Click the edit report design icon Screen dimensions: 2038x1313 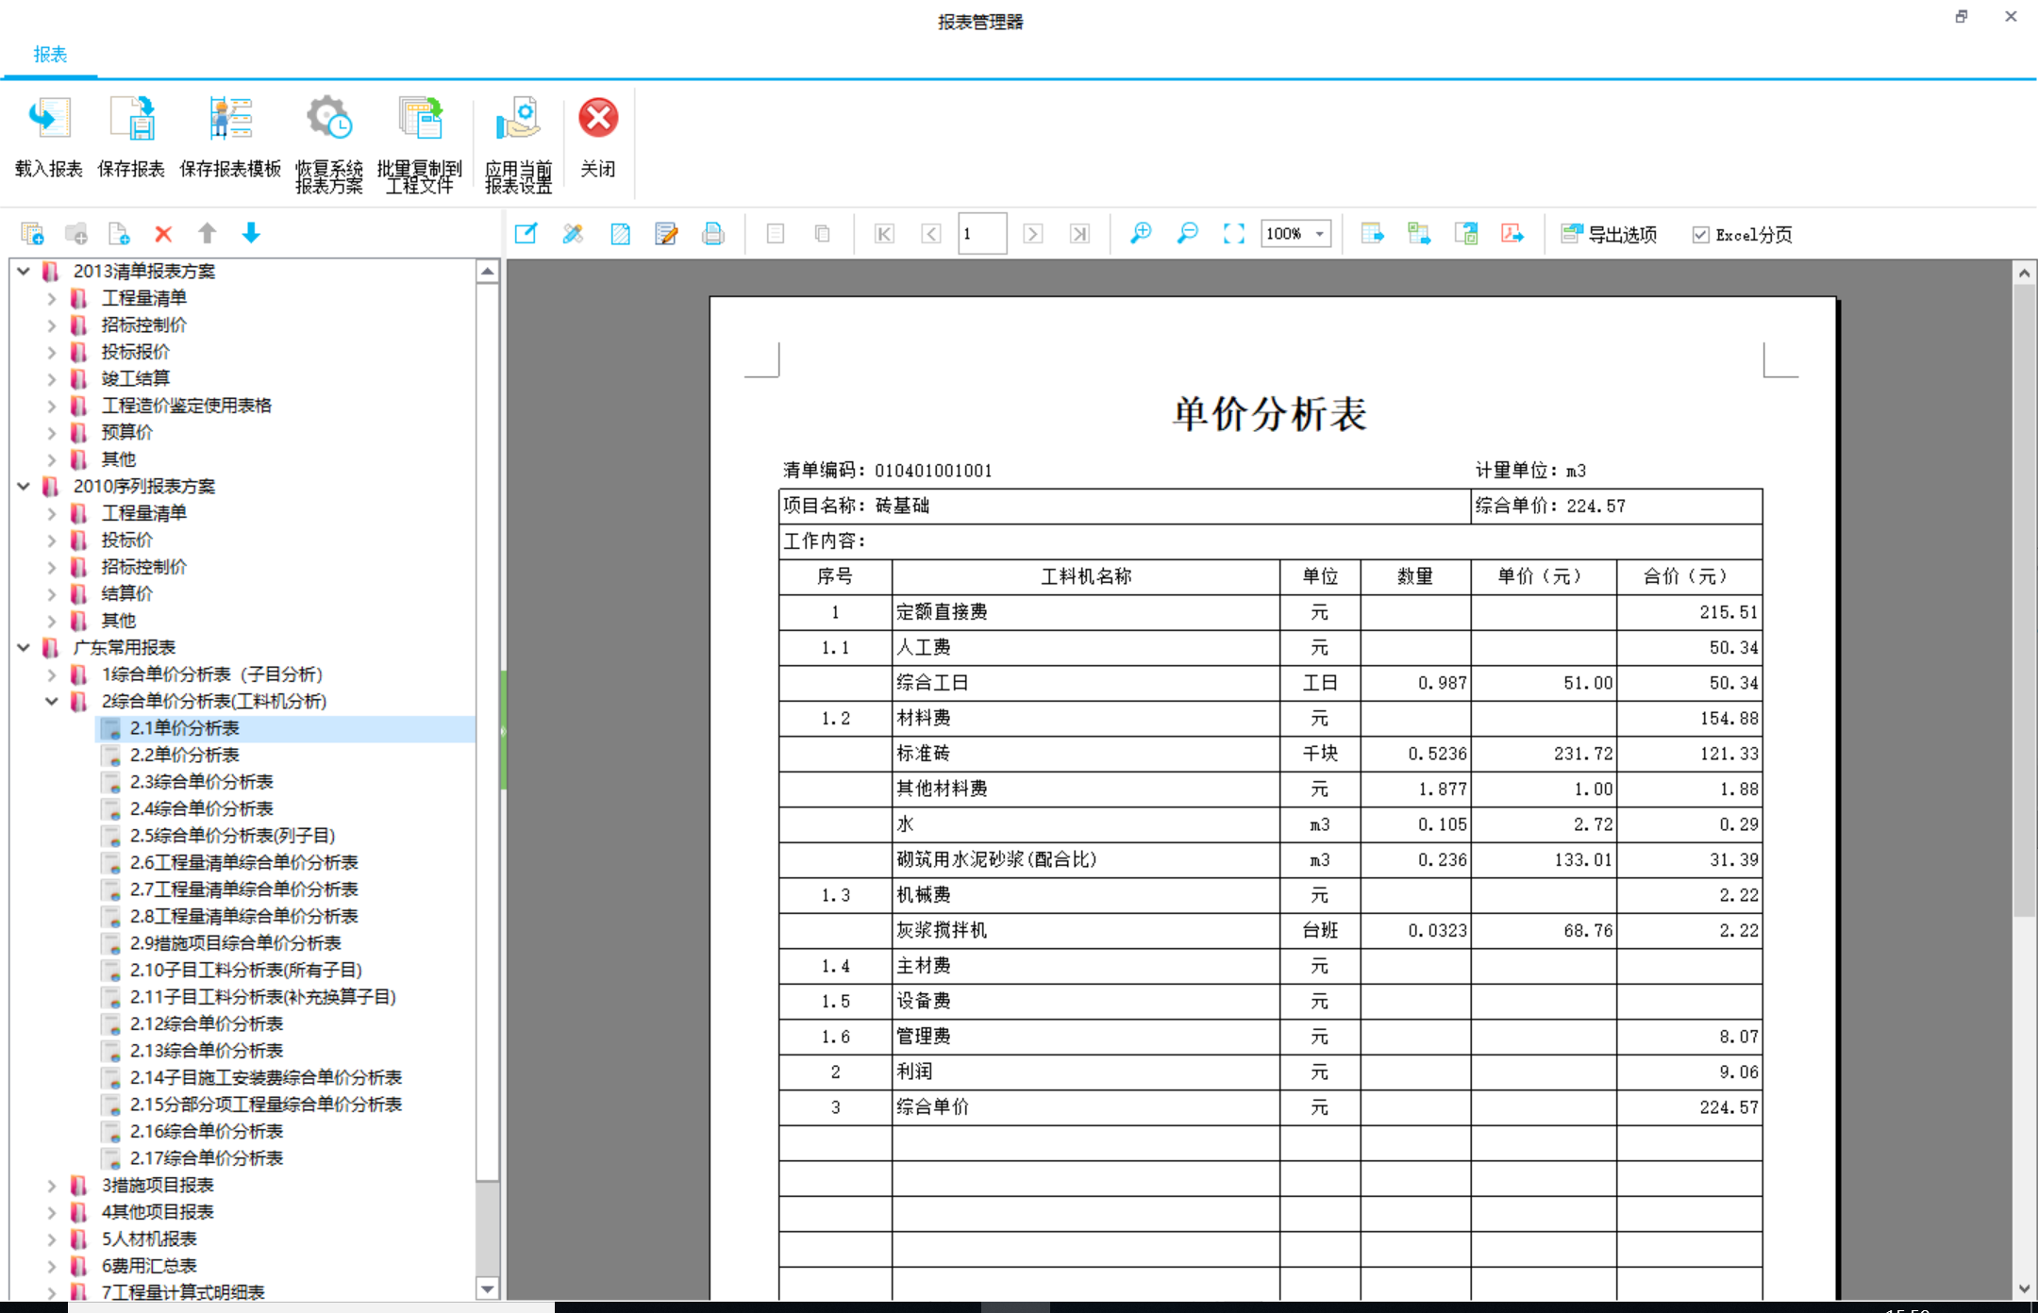pyautogui.click(x=526, y=233)
